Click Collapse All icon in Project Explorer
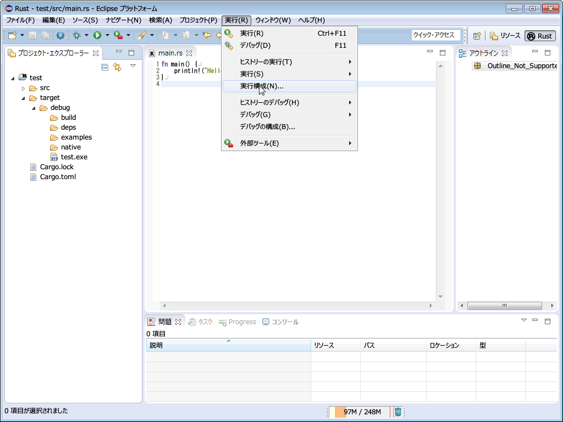Screen dimensions: 563x422 coord(105,67)
